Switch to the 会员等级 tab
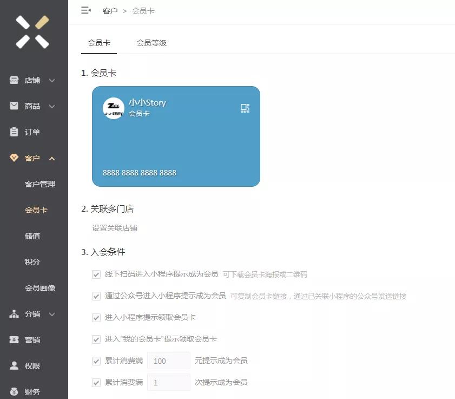The height and width of the screenshot is (399, 455). click(151, 43)
